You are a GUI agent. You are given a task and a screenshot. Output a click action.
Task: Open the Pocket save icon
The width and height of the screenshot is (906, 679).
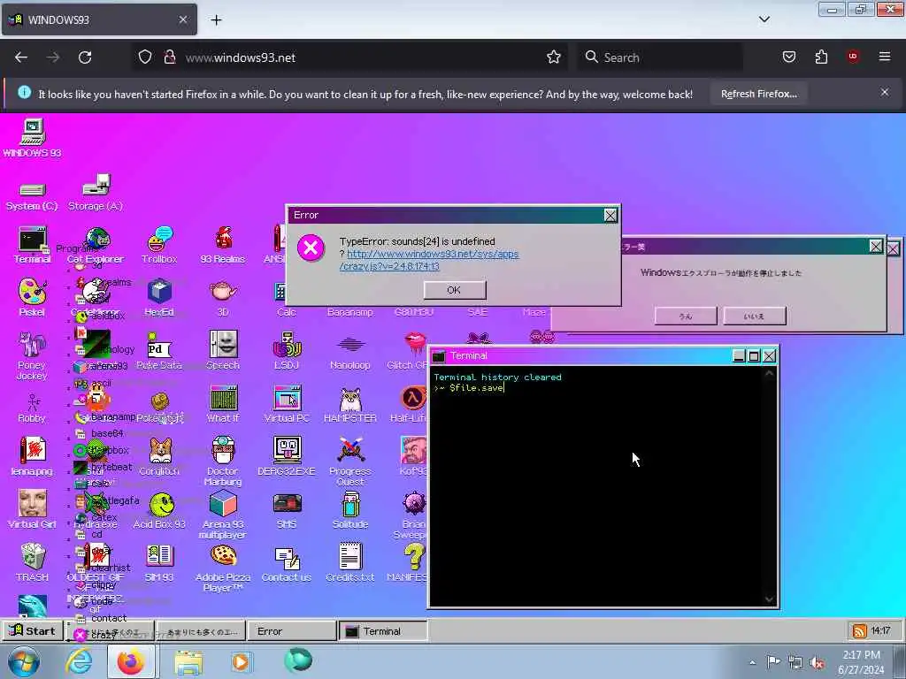point(789,57)
